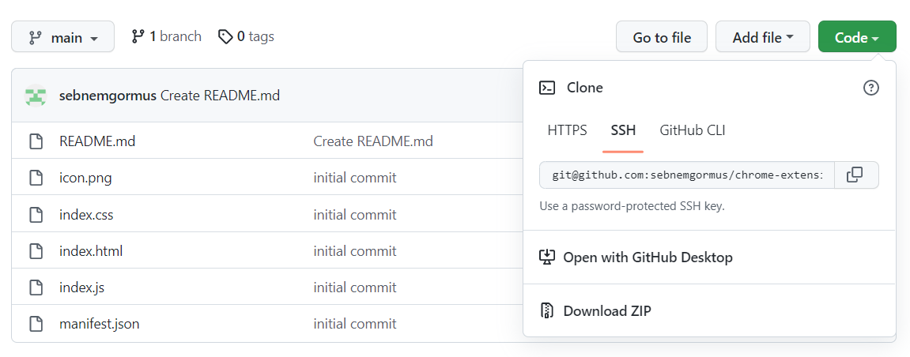The width and height of the screenshot is (910, 357).
Task: Open the latest commit message Create README.md
Action: pos(220,95)
